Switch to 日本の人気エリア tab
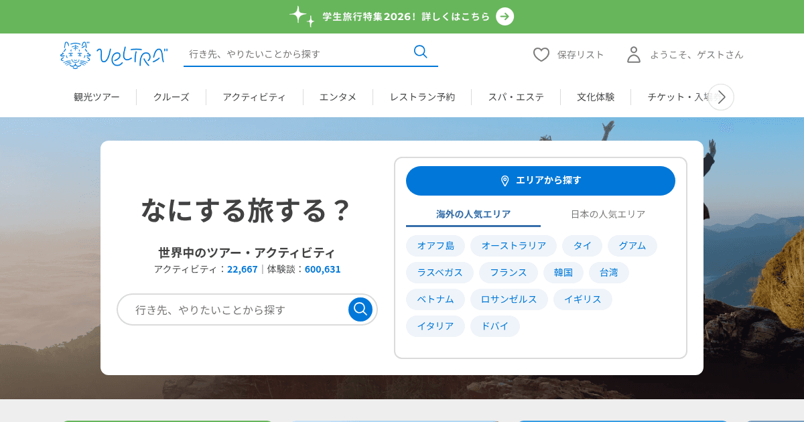 coord(608,214)
